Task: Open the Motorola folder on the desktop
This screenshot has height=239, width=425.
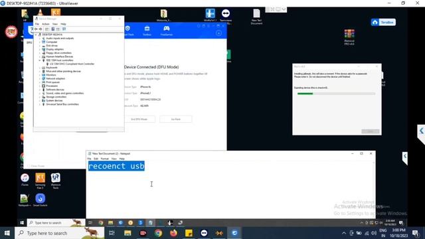Action: click(x=164, y=15)
